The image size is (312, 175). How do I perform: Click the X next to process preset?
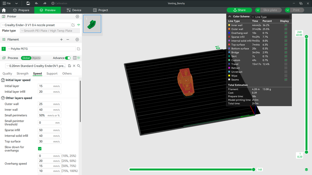74,66
